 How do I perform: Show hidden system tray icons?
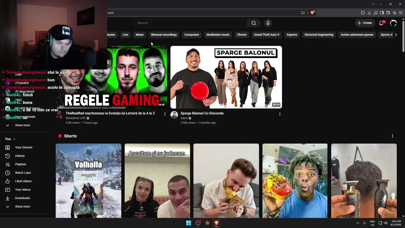[358, 223]
